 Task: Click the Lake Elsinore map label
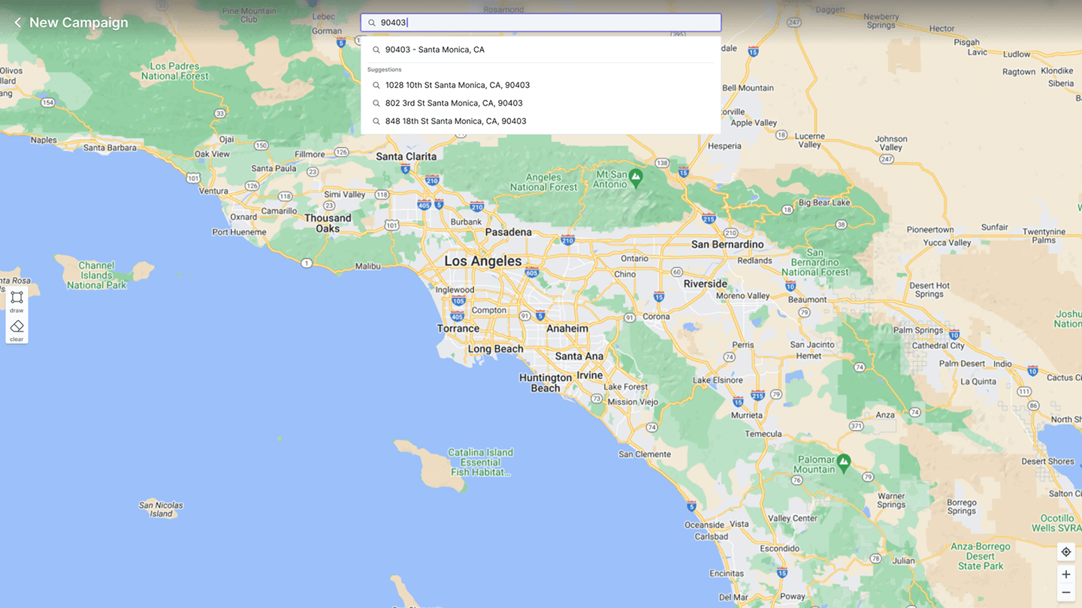(x=718, y=380)
